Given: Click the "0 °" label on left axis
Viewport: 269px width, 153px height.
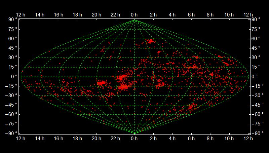Looking at the screenshot, I should click(14, 77).
